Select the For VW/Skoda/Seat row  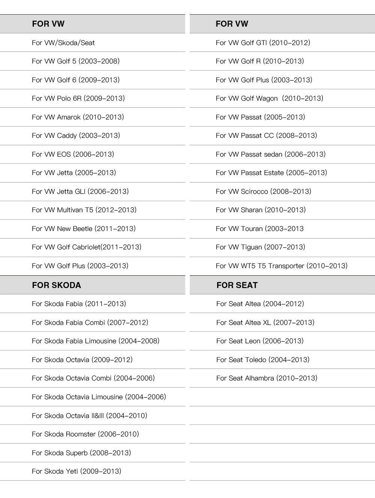[x=63, y=43]
